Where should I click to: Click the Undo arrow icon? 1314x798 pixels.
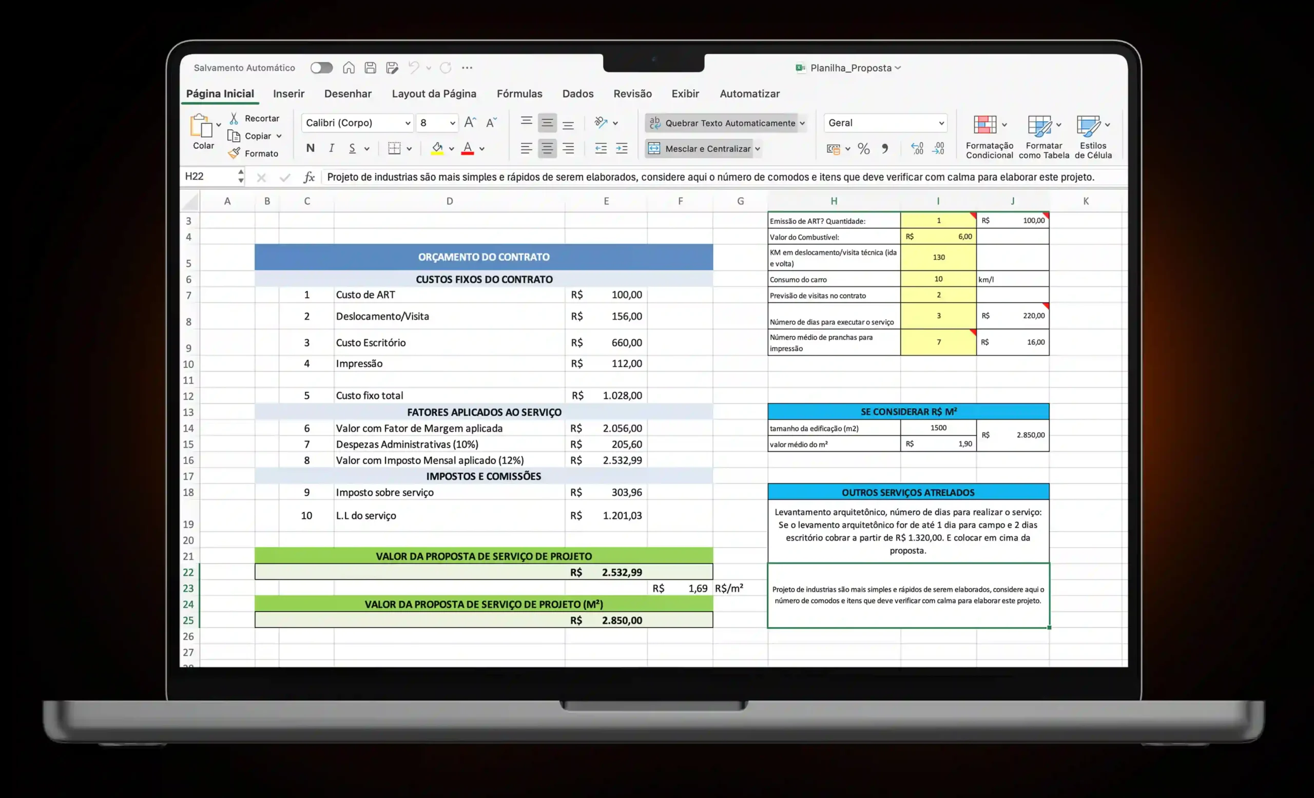(414, 68)
